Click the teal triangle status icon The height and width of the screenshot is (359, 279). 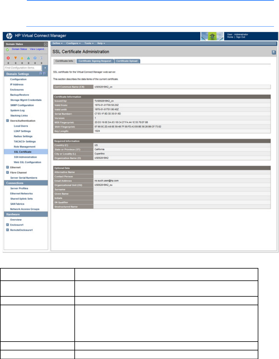click(29, 59)
